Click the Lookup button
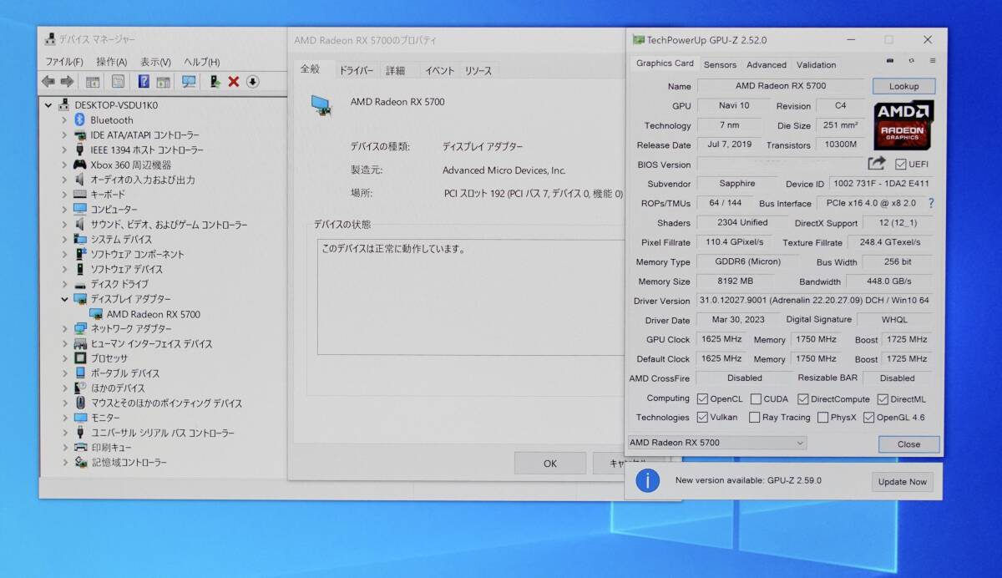1002x578 pixels. click(x=903, y=86)
